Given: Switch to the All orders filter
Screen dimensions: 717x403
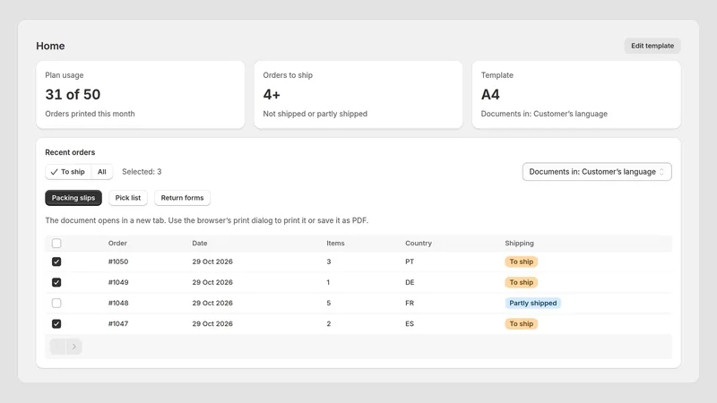Looking at the screenshot, I should click(102, 172).
